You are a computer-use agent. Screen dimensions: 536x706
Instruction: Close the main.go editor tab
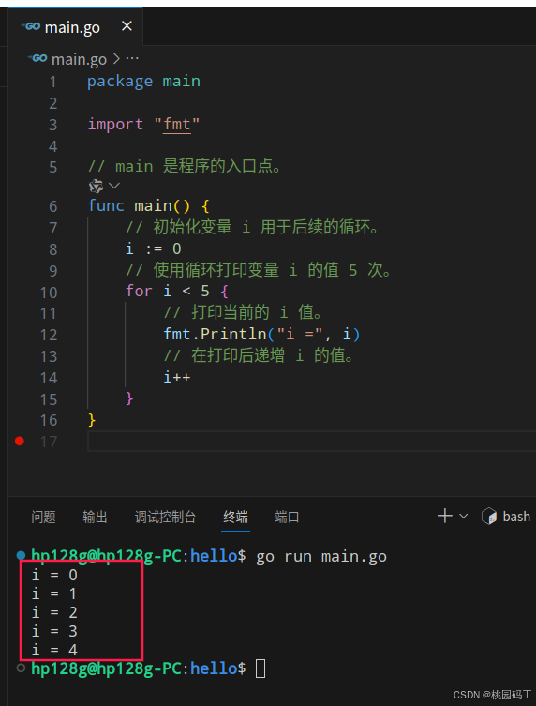pos(127,26)
